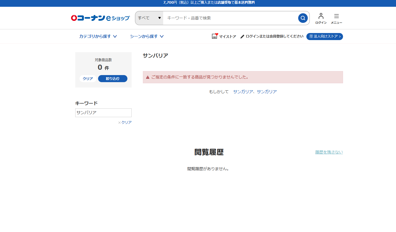Click the クリア button in the filter panel

coord(88,78)
